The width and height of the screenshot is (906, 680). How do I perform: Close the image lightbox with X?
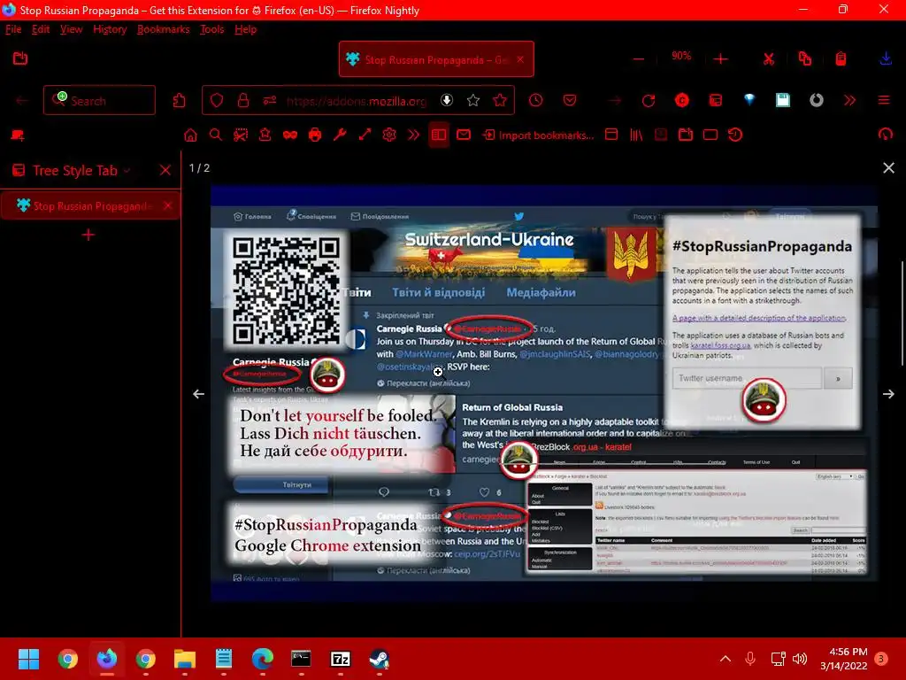pyautogui.click(x=888, y=167)
